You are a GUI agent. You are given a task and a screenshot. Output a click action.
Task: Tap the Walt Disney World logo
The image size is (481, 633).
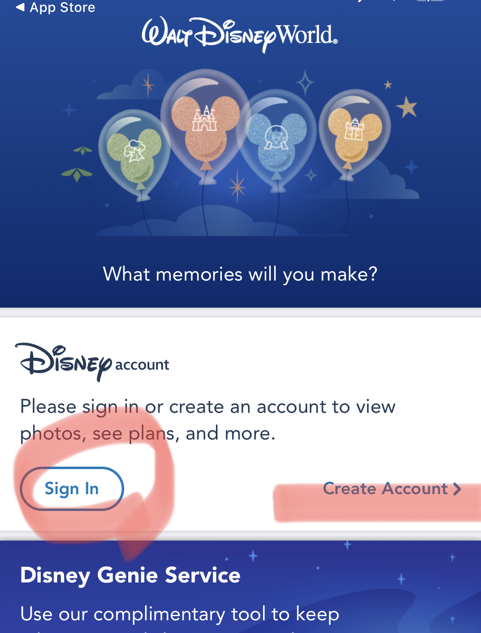[240, 35]
